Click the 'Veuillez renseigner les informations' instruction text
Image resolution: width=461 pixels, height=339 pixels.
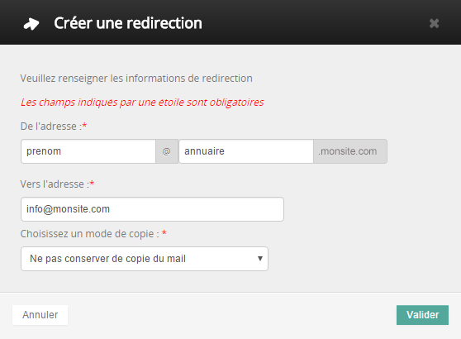(136, 79)
